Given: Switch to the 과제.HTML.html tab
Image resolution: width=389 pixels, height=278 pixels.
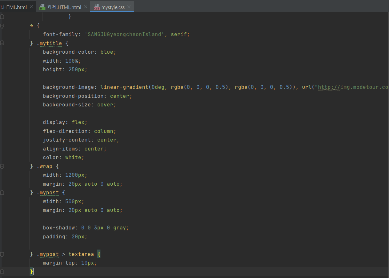Looking at the screenshot, I should click(64, 7).
